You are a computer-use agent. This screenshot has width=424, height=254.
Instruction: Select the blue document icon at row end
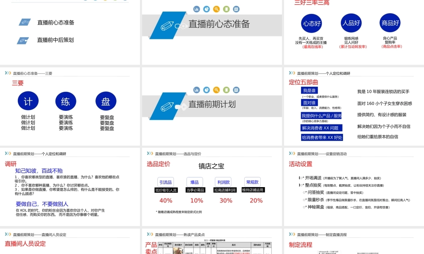(236, 9)
